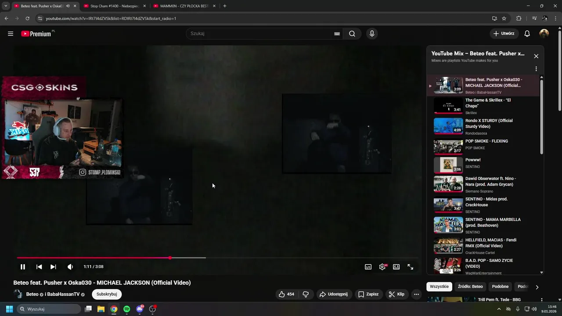The image size is (562, 316).
Task: Create a clip with Klip button
Action: coord(396,294)
